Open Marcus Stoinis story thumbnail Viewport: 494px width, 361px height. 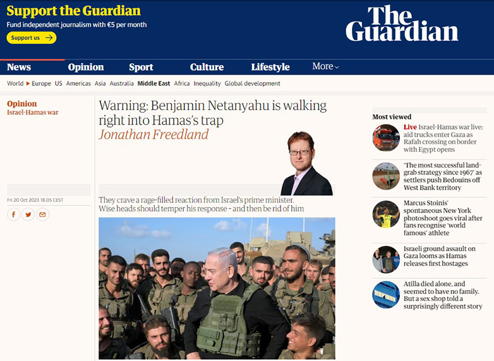(x=386, y=214)
